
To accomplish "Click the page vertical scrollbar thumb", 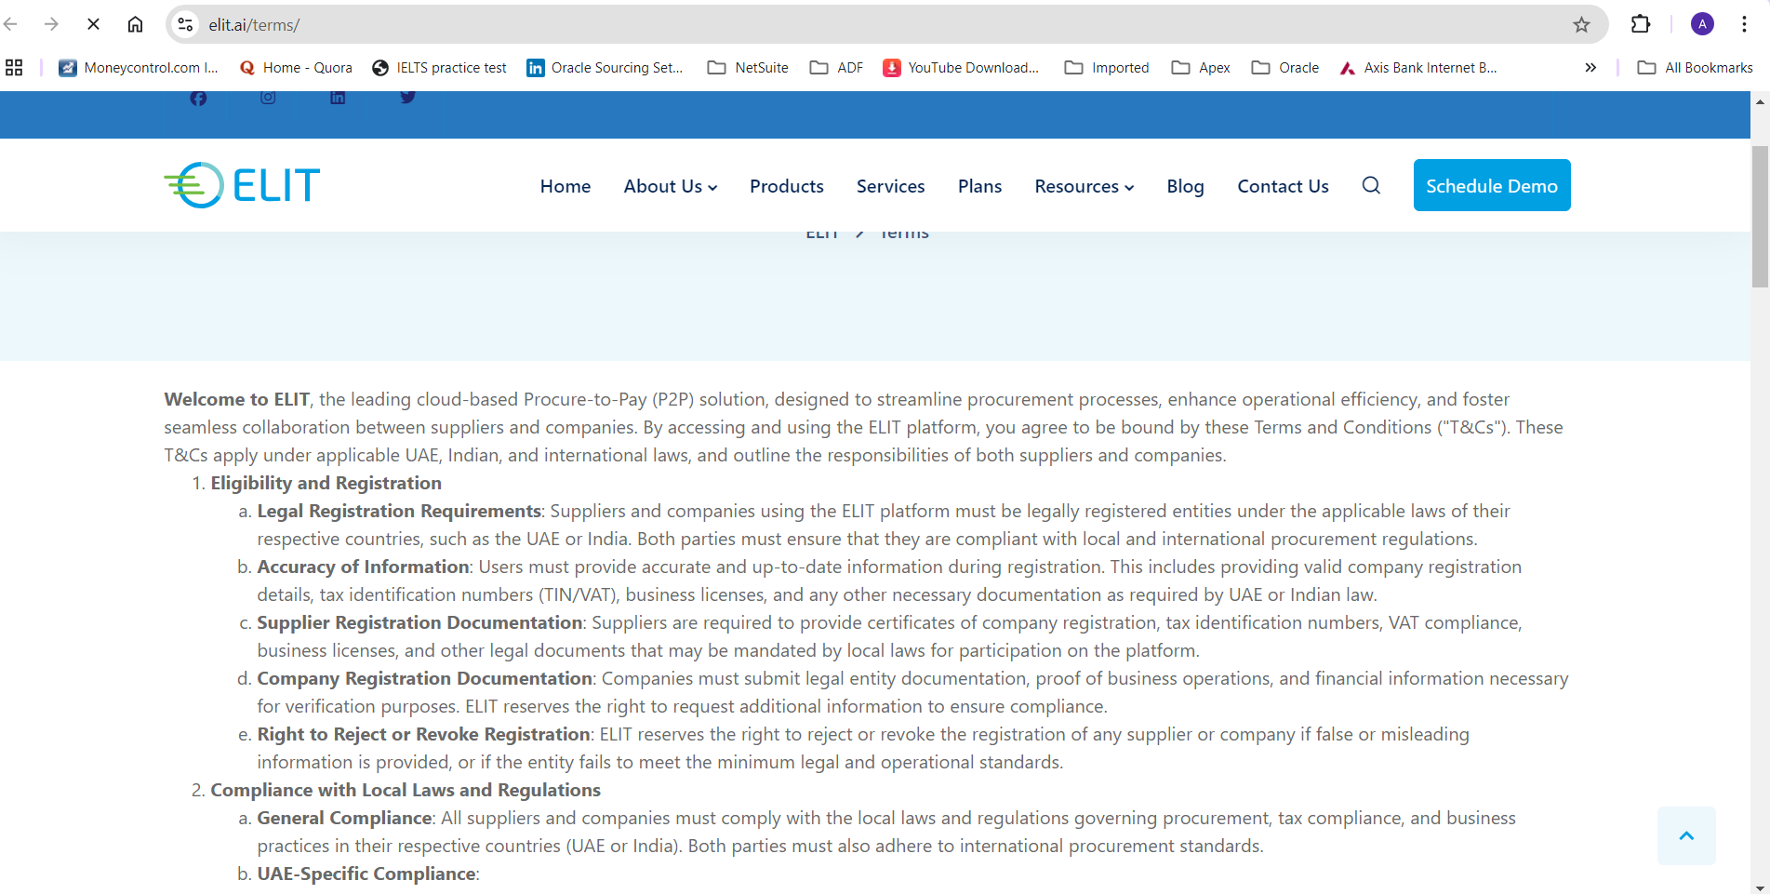I will coord(1760,216).
